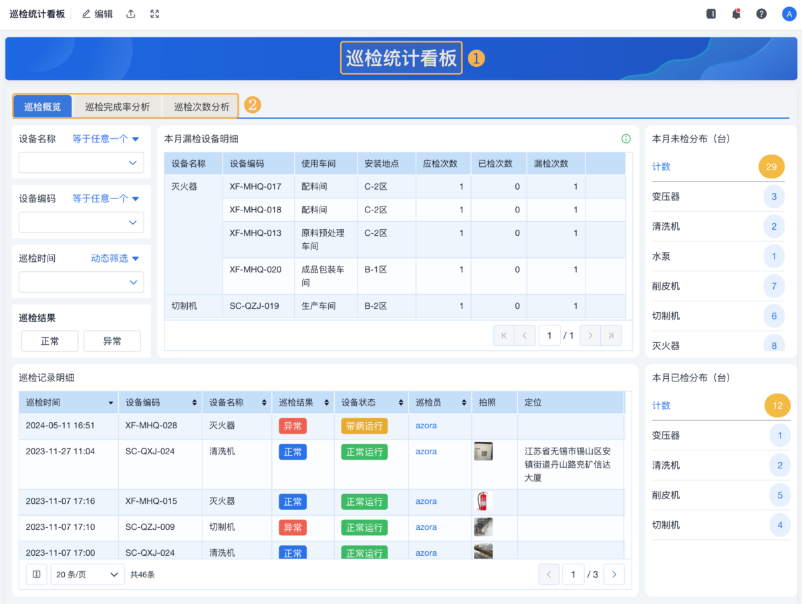Enter fullscreen mode using the expand icon

(155, 14)
